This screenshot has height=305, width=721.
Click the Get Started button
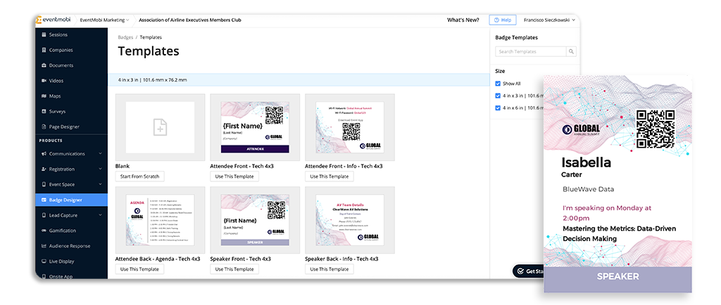[529, 271]
